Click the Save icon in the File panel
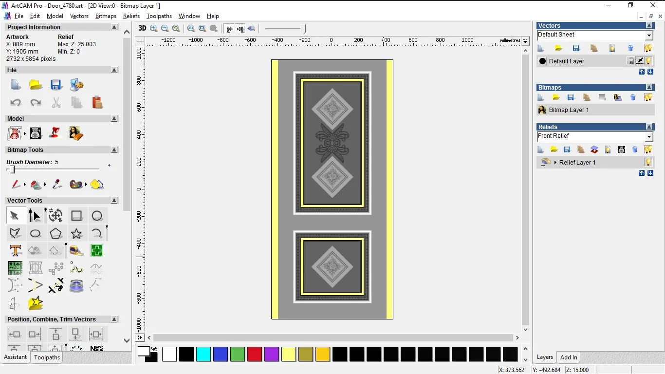The height and width of the screenshot is (374, 665). coord(56,85)
